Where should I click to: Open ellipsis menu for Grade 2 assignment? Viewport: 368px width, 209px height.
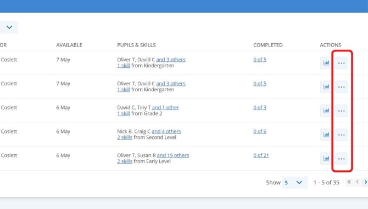click(341, 111)
